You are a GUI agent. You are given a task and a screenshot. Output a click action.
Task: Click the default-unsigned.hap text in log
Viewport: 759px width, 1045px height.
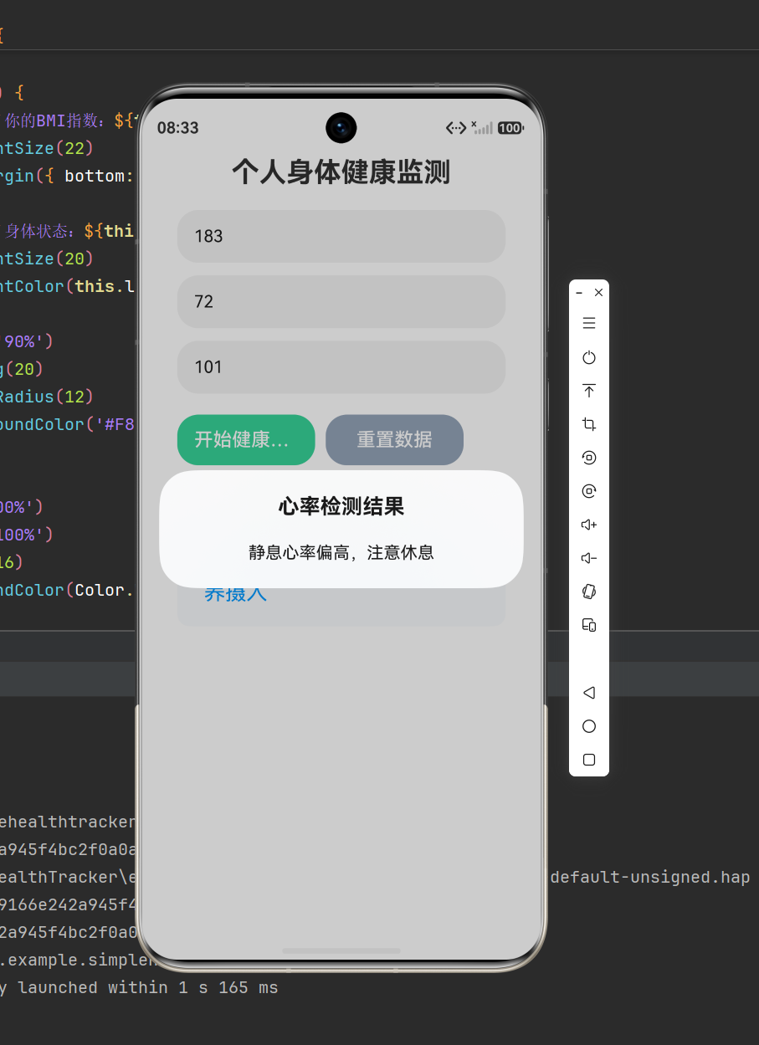click(650, 877)
